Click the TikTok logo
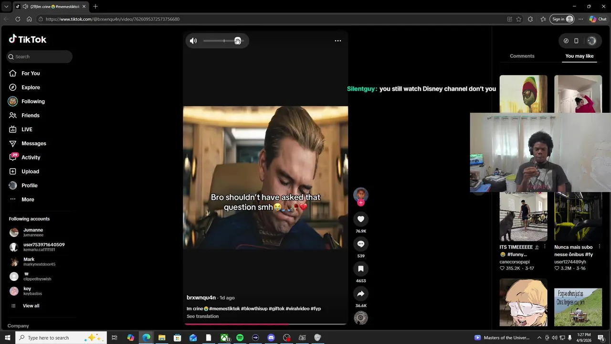 click(28, 39)
